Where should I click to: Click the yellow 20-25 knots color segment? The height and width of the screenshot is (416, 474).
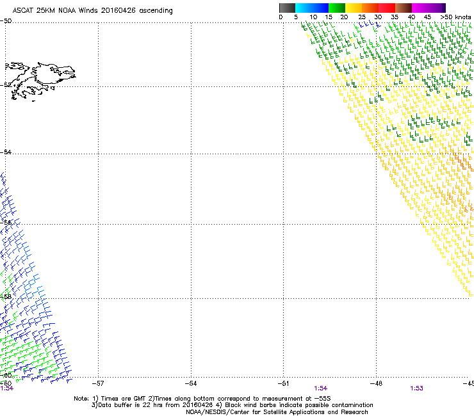pyautogui.click(x=354, y=8)
